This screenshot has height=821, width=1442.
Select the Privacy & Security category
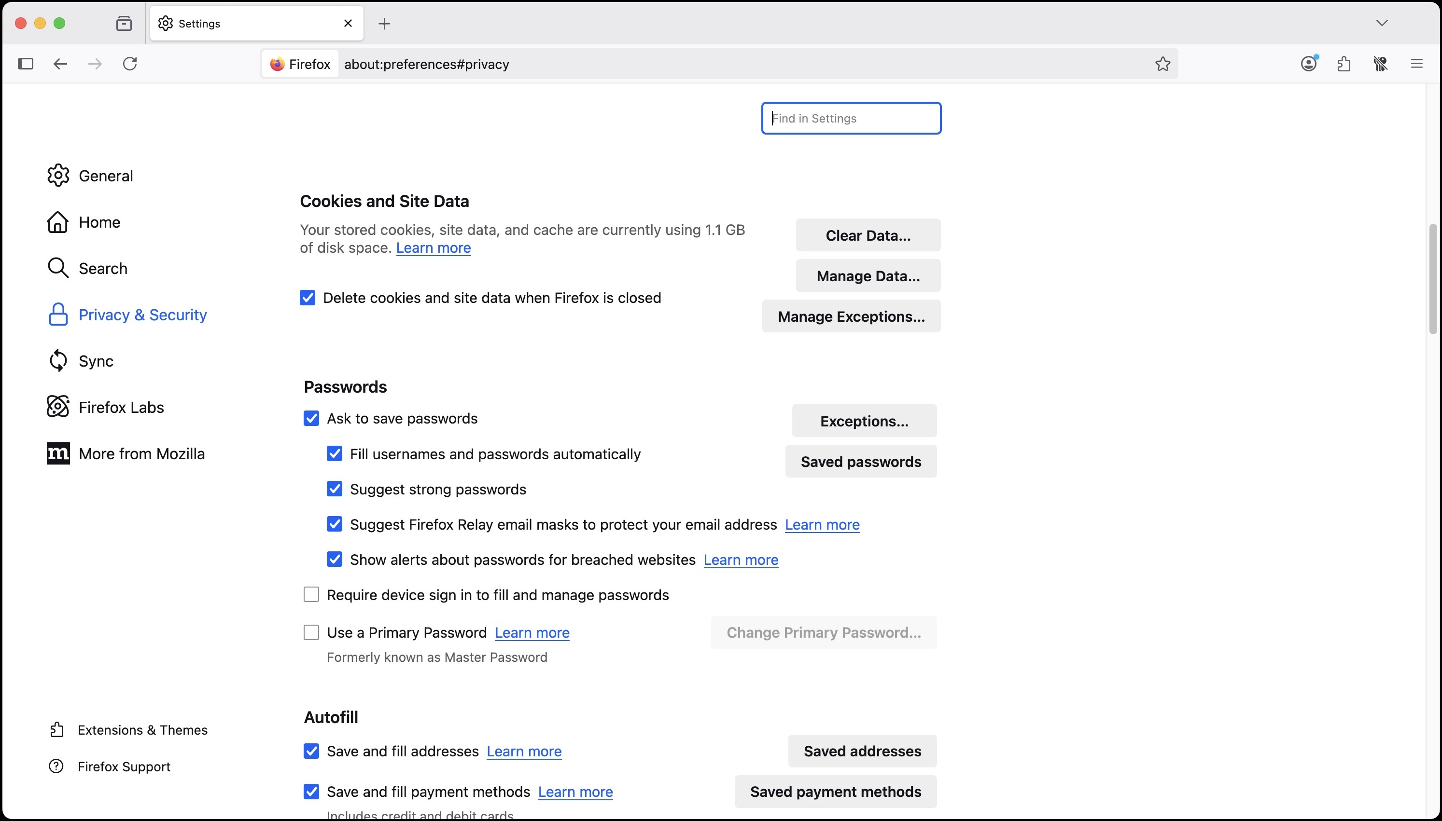[x=127, y=315]
